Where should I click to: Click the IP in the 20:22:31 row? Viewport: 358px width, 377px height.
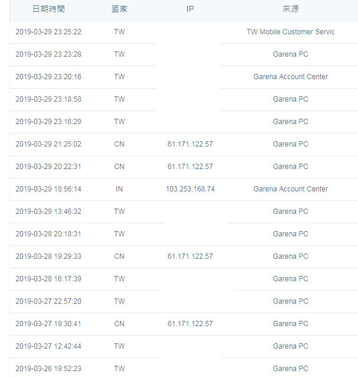190,167
